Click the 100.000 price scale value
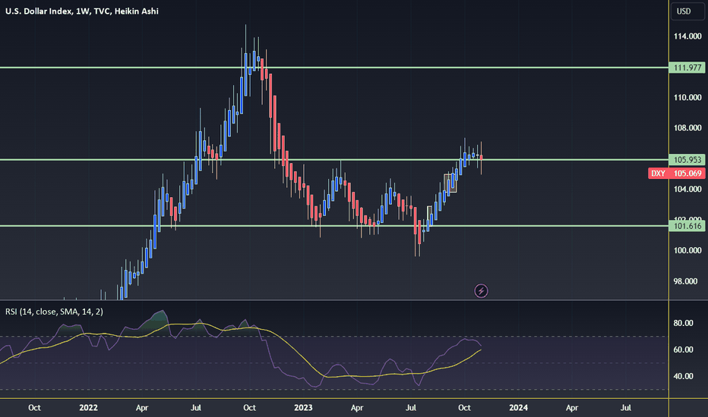Viewport: 708px width, 417px height. [x=687, y=250]
